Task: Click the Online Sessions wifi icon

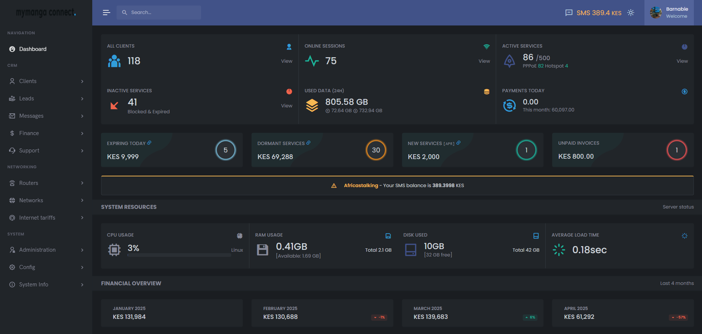Action: 487,47
